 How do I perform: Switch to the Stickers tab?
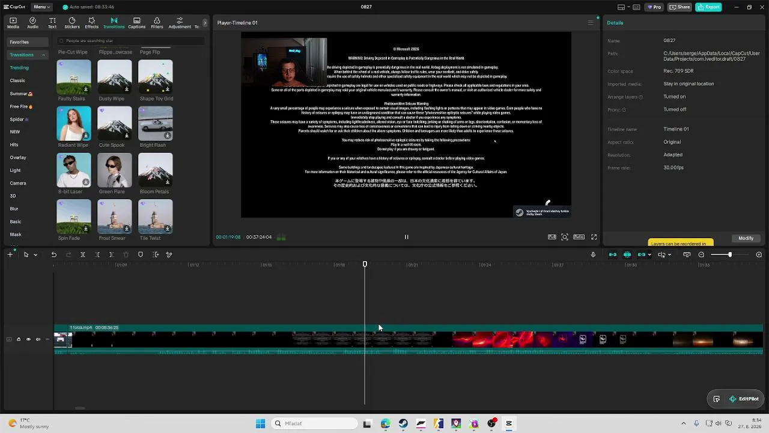pos(72,23)
